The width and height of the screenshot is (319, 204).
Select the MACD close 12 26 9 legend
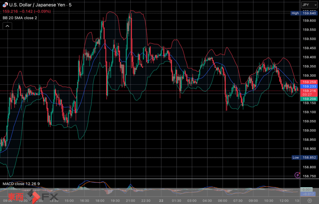[21, 184]
